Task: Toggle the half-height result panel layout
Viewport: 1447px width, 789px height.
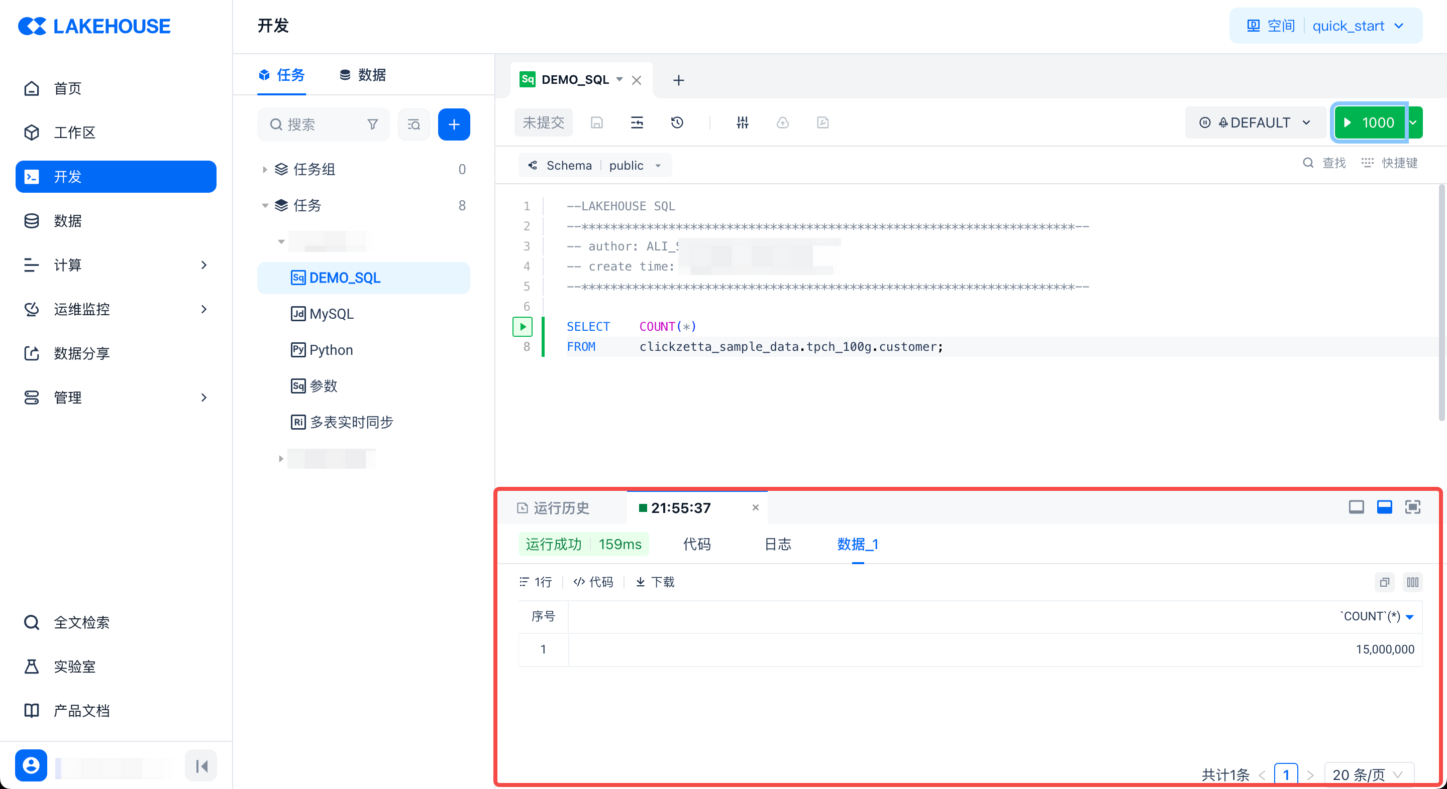Action: pyautogui.click(x=1384, y=507)
